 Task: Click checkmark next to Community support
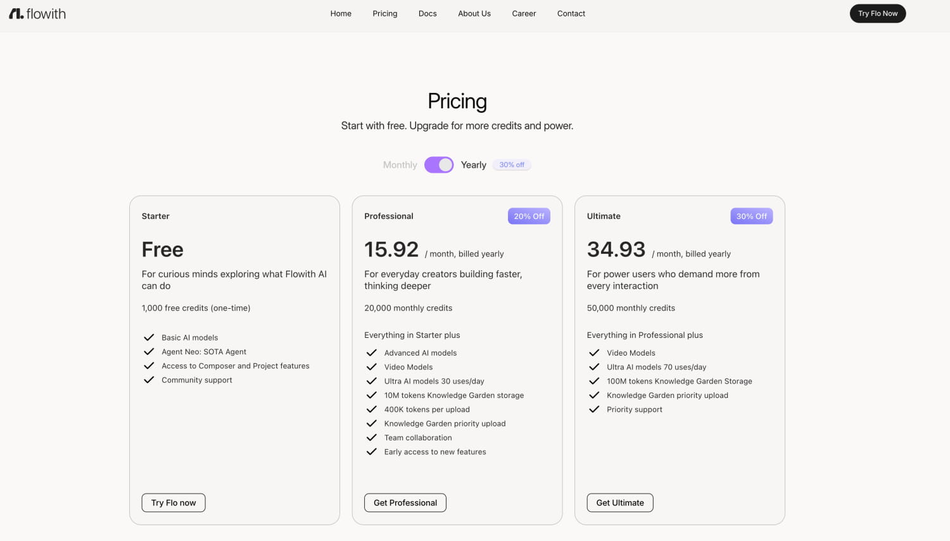149,380
